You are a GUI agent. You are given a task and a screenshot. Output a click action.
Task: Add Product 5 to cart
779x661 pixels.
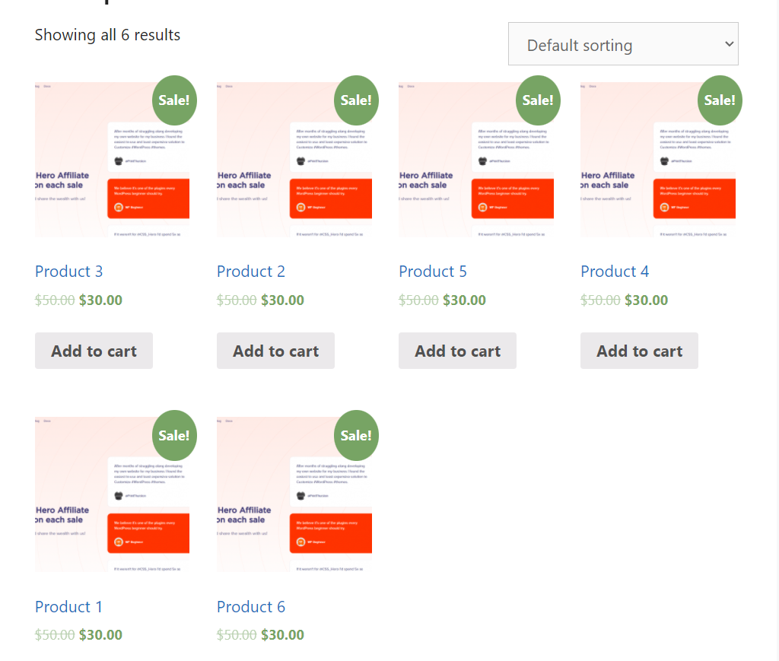[457, 351]
